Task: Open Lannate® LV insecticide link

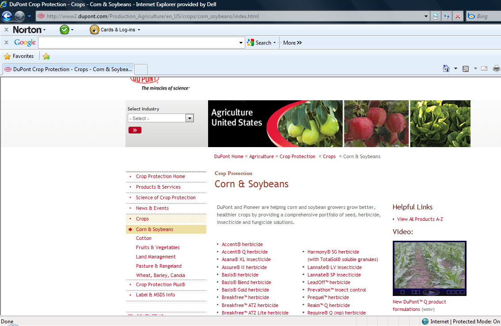Action: point(334,267)
